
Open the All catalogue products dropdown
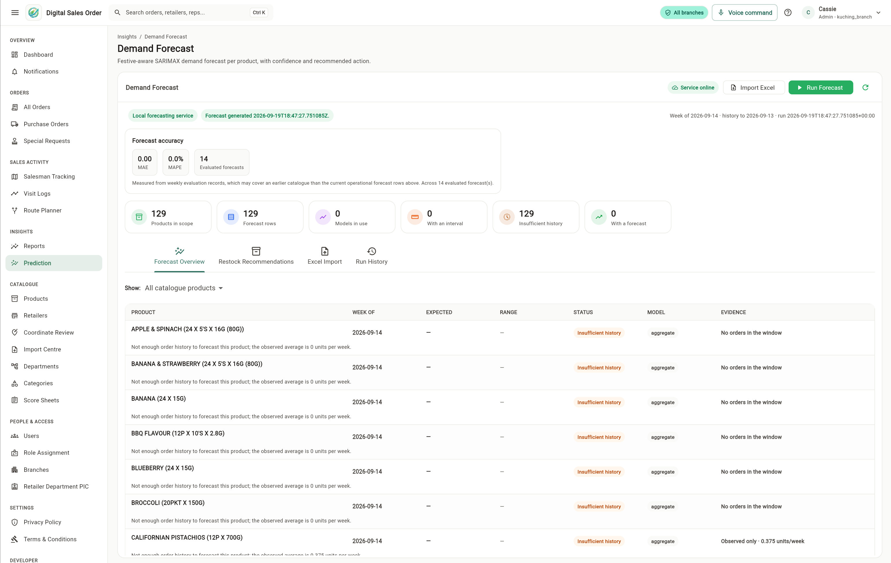coord(184,288)
